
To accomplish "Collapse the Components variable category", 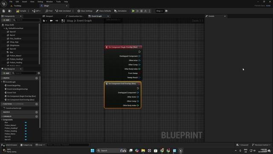I will click(x=2, y=120).
